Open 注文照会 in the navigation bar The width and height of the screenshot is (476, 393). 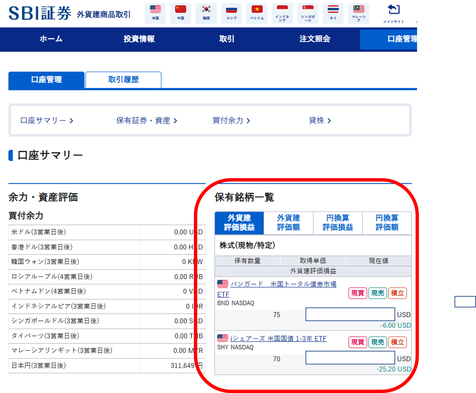pyautogui.click(x=315, y=39)
